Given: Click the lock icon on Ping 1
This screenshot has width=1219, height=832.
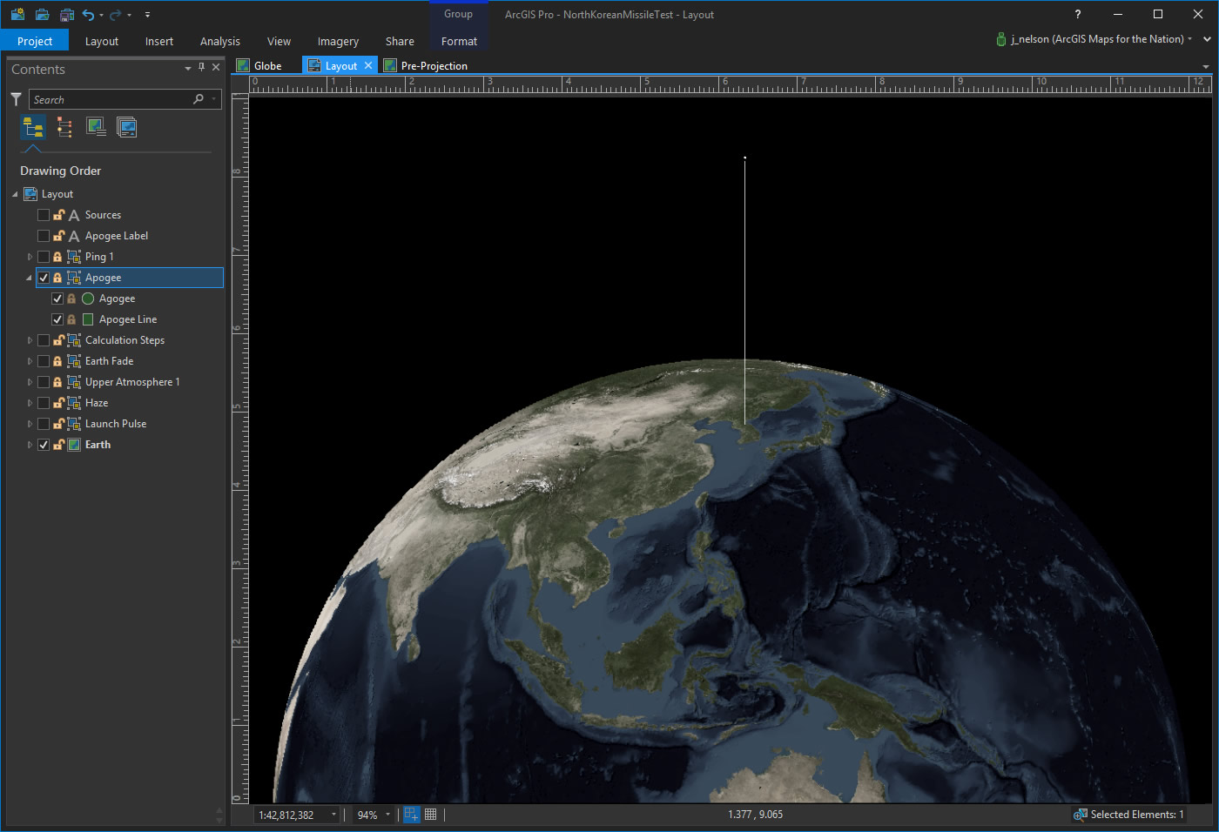Looking at the screenshot, I should coord(57,257).
